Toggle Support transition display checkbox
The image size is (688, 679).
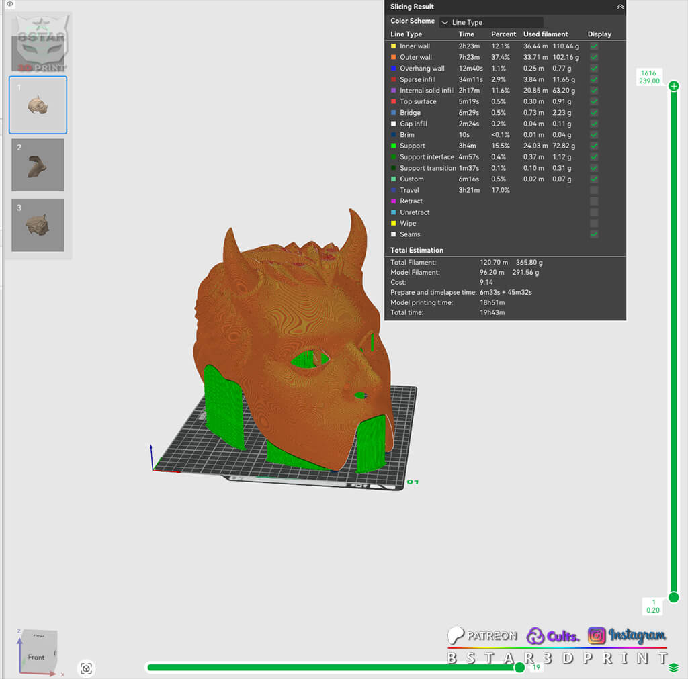tap(594, 168)
